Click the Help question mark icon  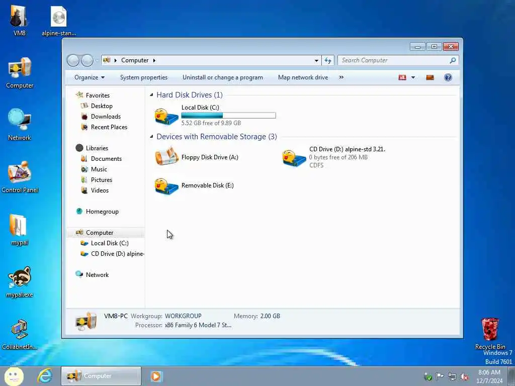[448, 77]
